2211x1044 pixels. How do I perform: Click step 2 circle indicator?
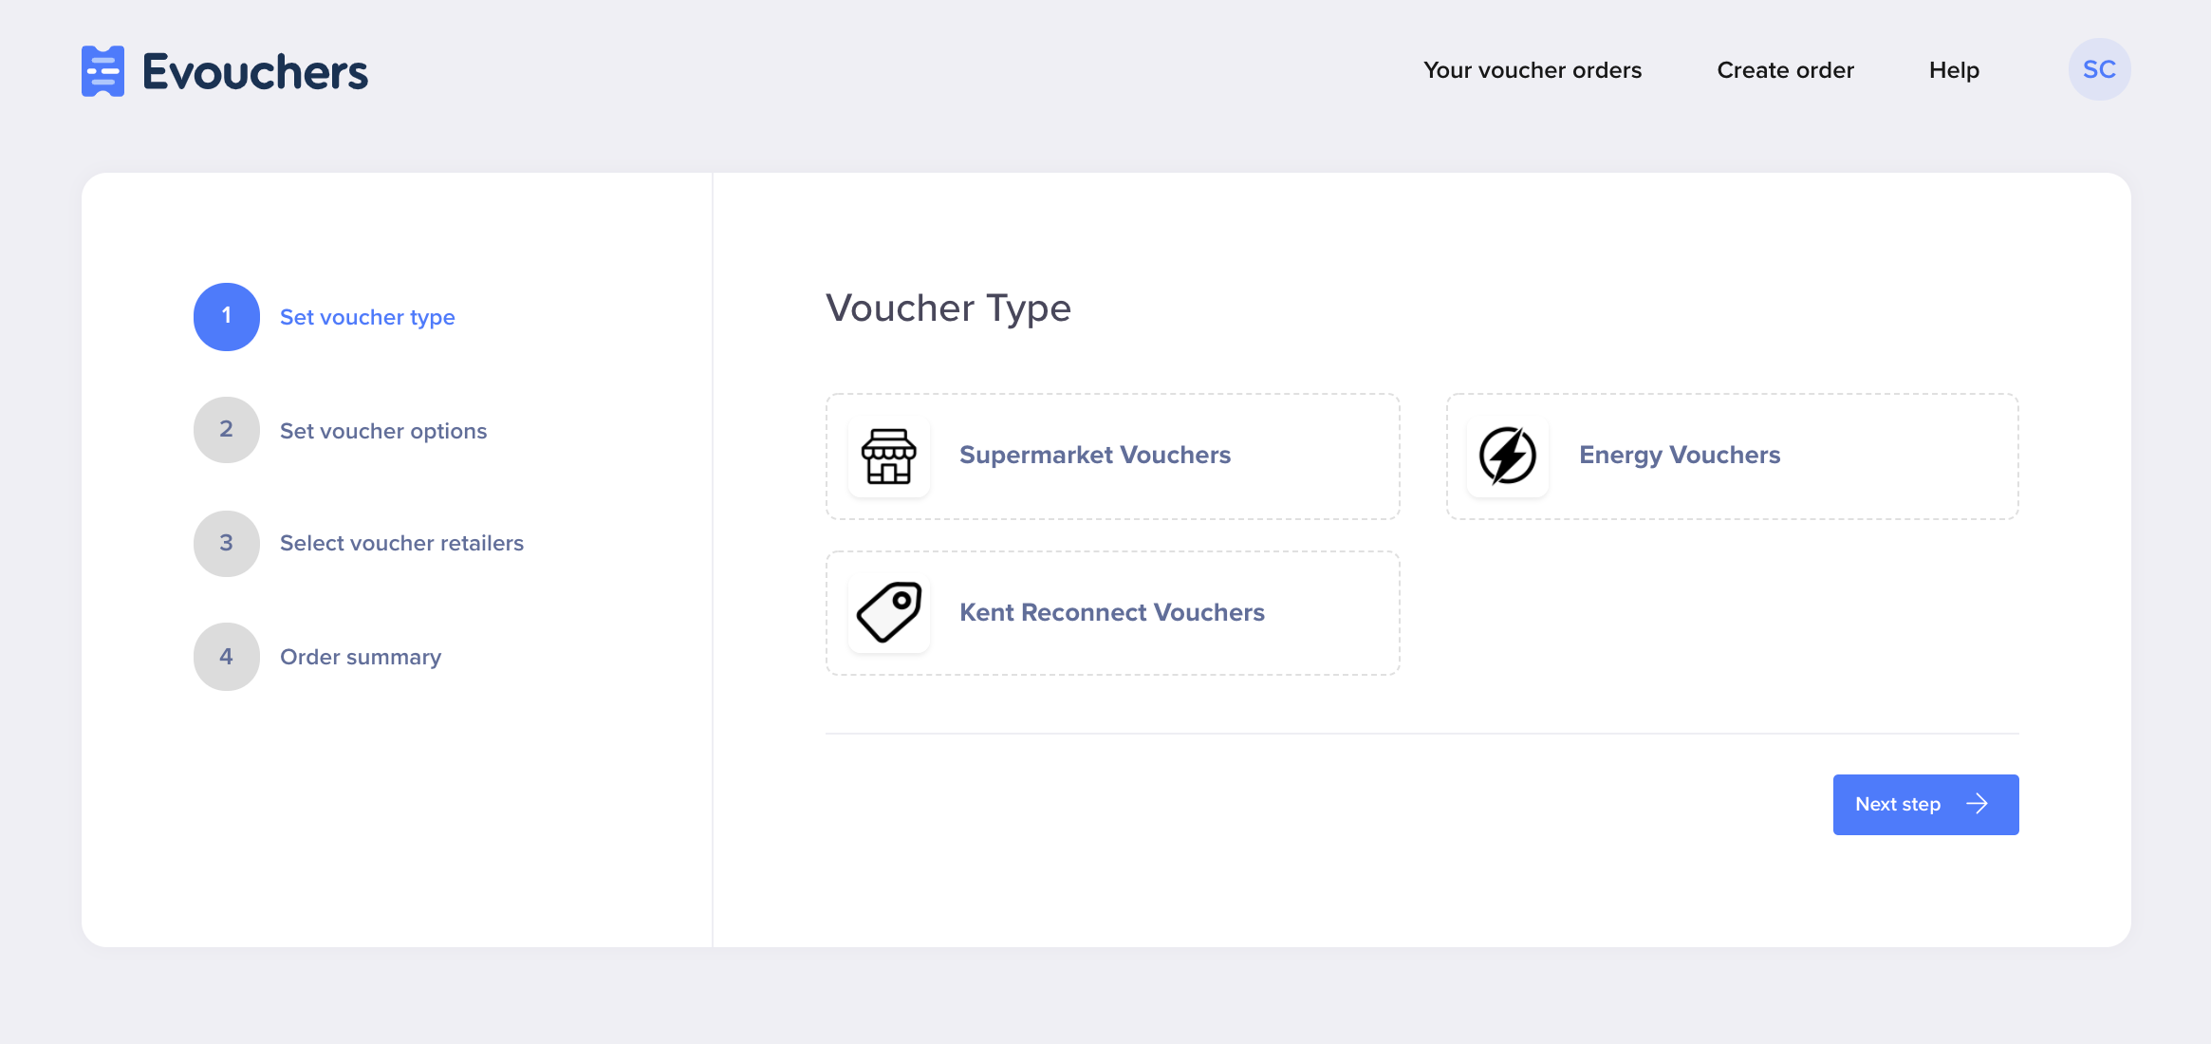[x=227, y=430]
